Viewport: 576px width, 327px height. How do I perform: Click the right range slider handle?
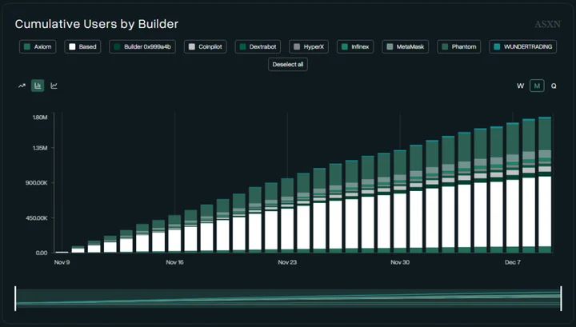point(561,298)
